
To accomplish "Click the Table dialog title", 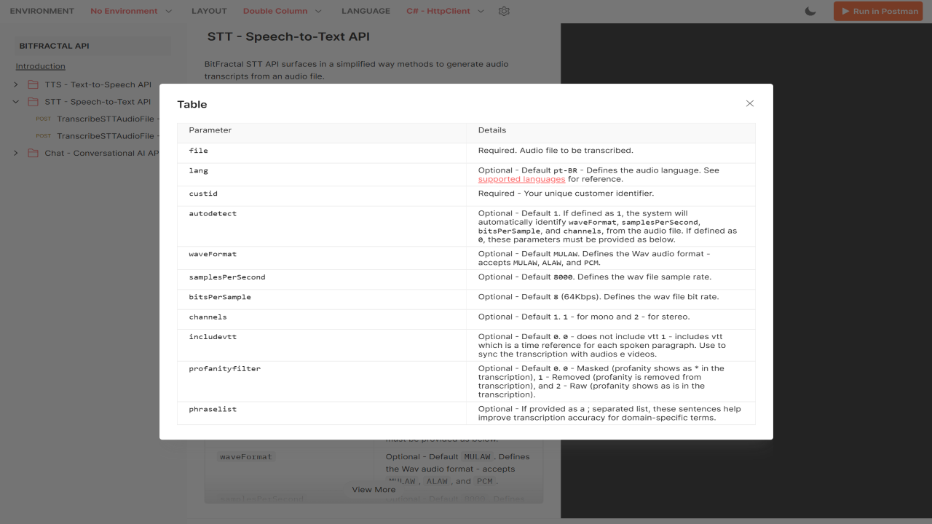I will click(192, 104).
